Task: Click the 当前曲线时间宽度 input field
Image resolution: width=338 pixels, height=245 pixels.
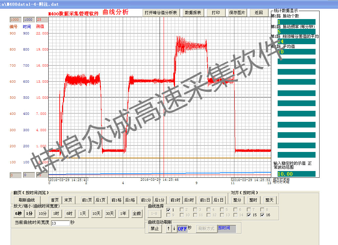Action: tap(60, 223)
